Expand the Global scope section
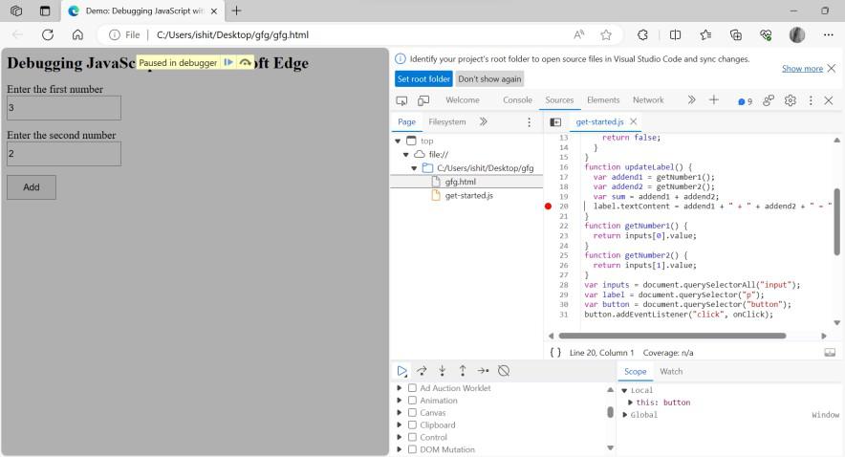Screen dimensions: 845x457 point(624,415)
